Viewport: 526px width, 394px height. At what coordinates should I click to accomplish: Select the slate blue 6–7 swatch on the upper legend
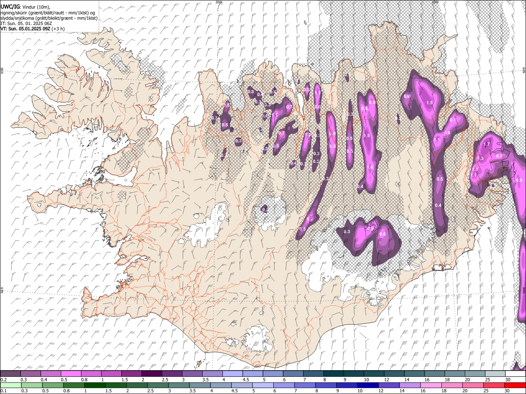point(293,374)
